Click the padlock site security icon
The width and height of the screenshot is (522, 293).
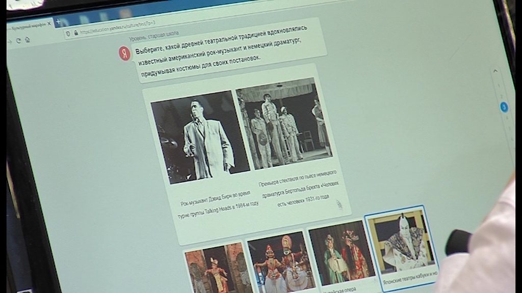pos(75,33)
